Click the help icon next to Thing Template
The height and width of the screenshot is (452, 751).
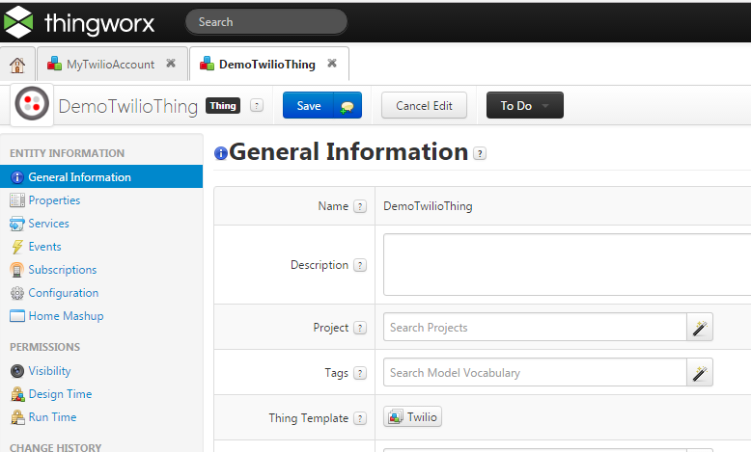(360, 418)
